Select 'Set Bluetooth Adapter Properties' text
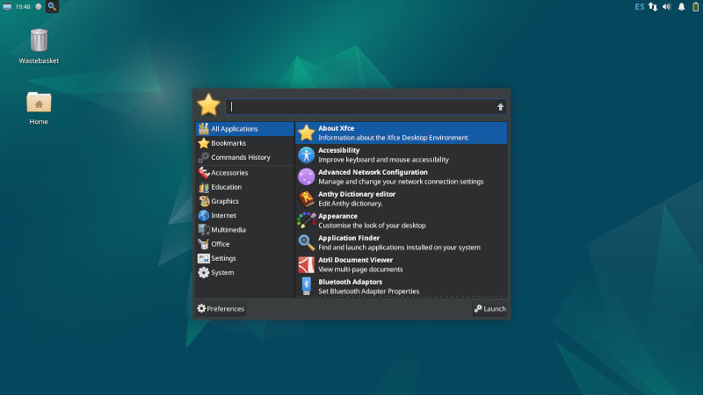Image resolution: width=703 pixels, height=395 pixels. pyautogui.click(x=369, y=291)
